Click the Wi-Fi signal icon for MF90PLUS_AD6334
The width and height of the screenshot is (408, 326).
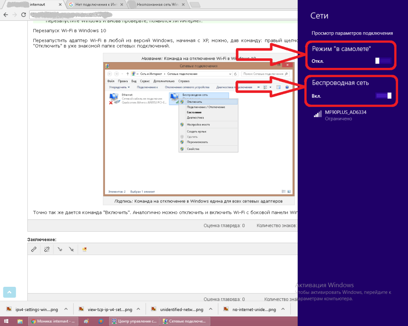[x=318, y=114]
